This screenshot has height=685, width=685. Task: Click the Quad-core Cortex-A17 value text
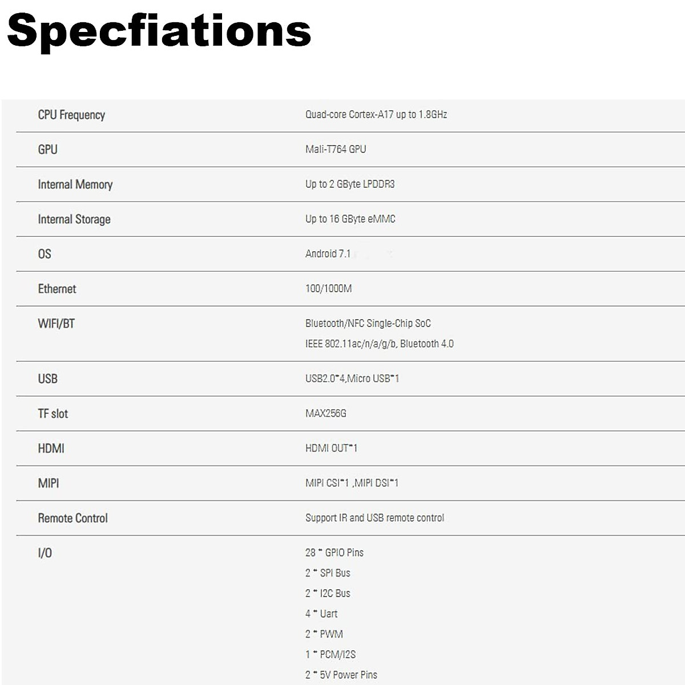click(376, 115)
